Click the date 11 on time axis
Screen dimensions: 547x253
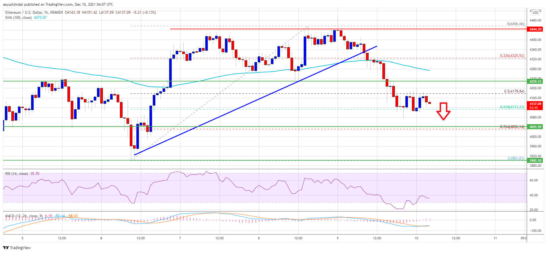pyautogui.click(x=495, y=238)
